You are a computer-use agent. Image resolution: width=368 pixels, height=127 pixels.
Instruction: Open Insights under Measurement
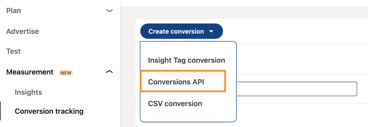pyautogui.click(x=28, y=92)
